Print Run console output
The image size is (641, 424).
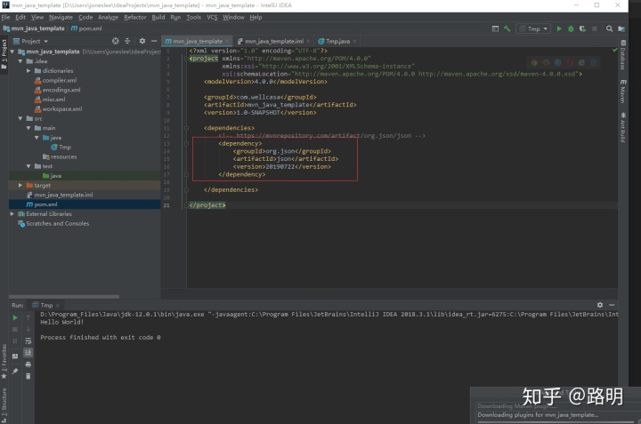28,364
